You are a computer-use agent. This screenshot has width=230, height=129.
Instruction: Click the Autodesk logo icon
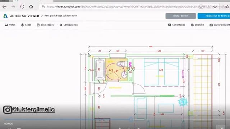tap(5, 16)
